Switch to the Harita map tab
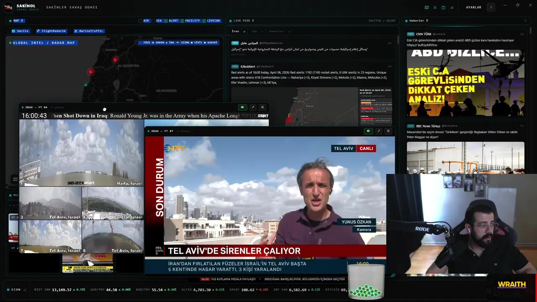The image size is (537, 302). [x=20, y=31]
